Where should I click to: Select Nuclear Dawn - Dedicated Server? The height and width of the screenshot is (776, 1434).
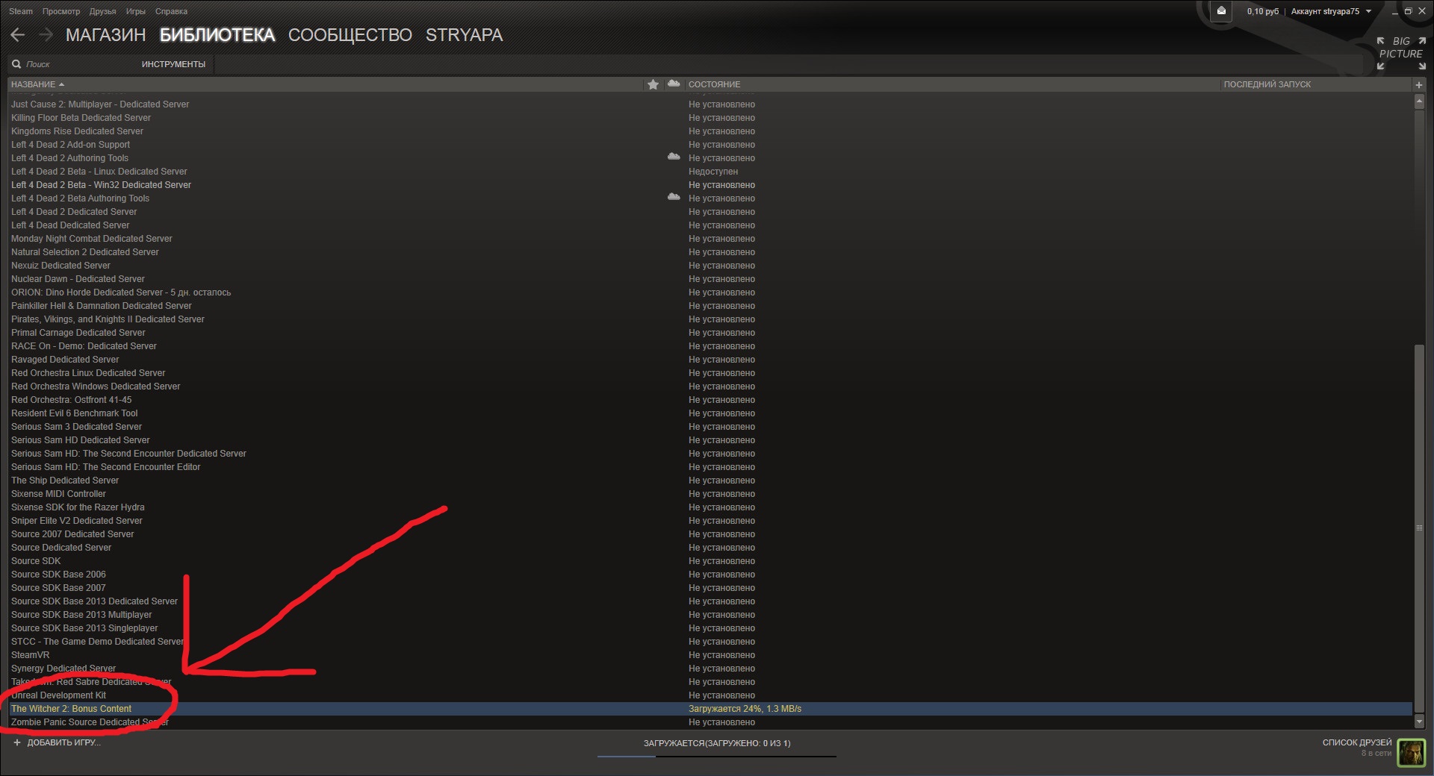78,279
